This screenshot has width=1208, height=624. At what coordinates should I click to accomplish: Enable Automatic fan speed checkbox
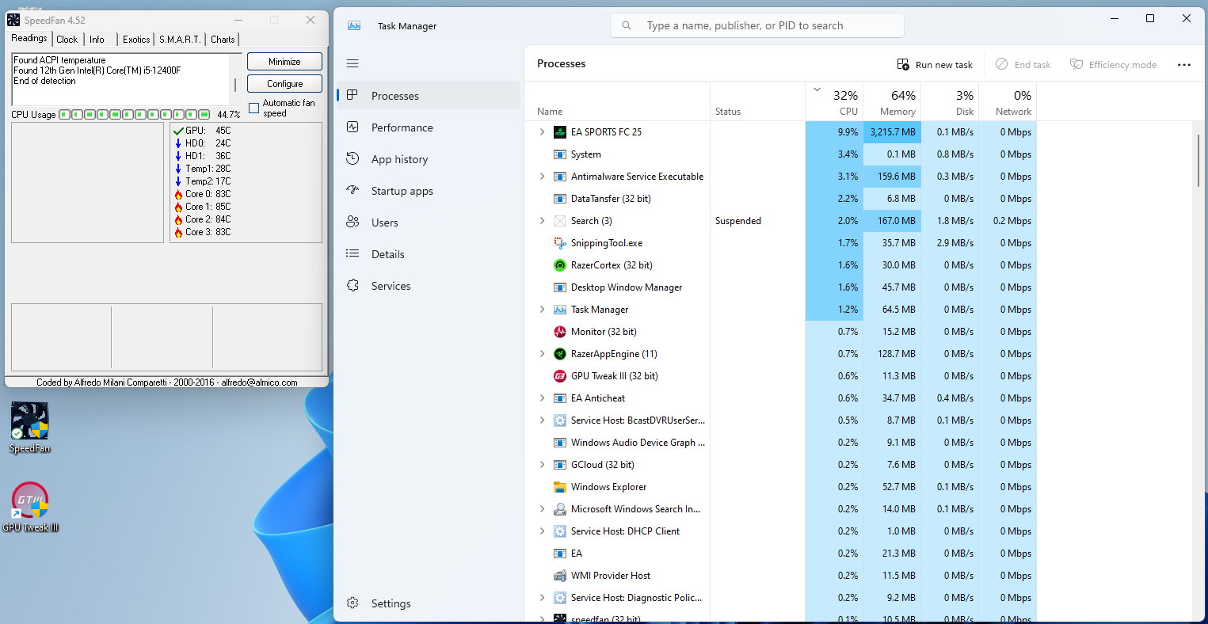(253, 108)
